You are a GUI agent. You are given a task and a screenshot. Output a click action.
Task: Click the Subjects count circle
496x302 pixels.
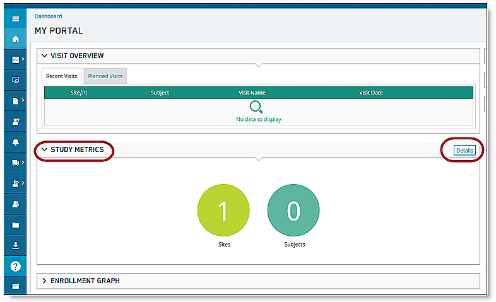(293, 212)
